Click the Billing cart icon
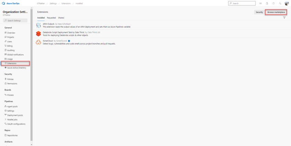The height and width of the screenshot is (146, 291). 5,46
